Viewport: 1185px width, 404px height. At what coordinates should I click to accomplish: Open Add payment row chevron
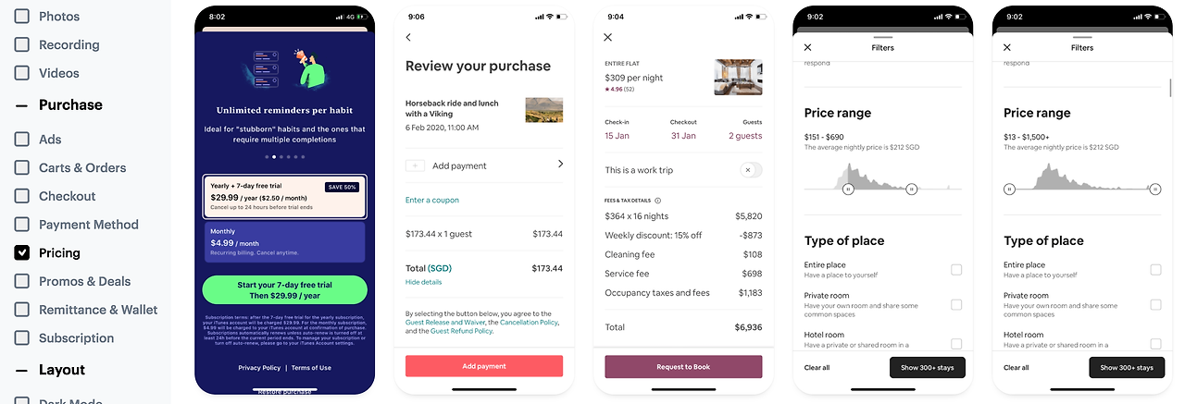[560, 165]
